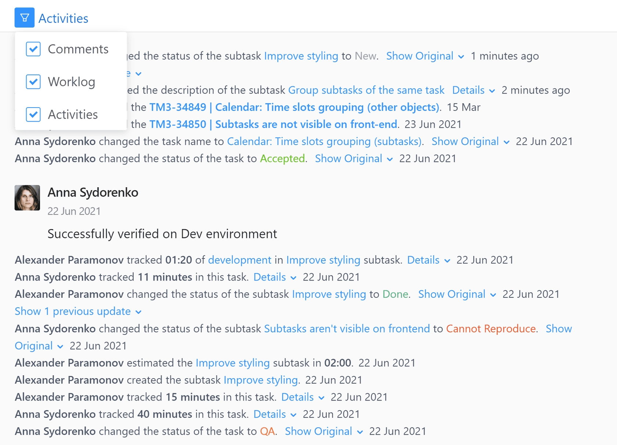
Task: Click chevron for 15 minutes Details
Action: [x=321, y=398]
